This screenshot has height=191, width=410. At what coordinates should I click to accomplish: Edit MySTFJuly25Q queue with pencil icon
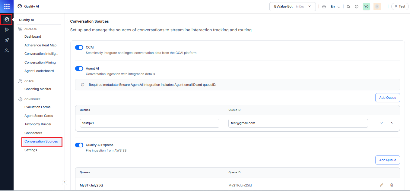(x=382, y=185)
